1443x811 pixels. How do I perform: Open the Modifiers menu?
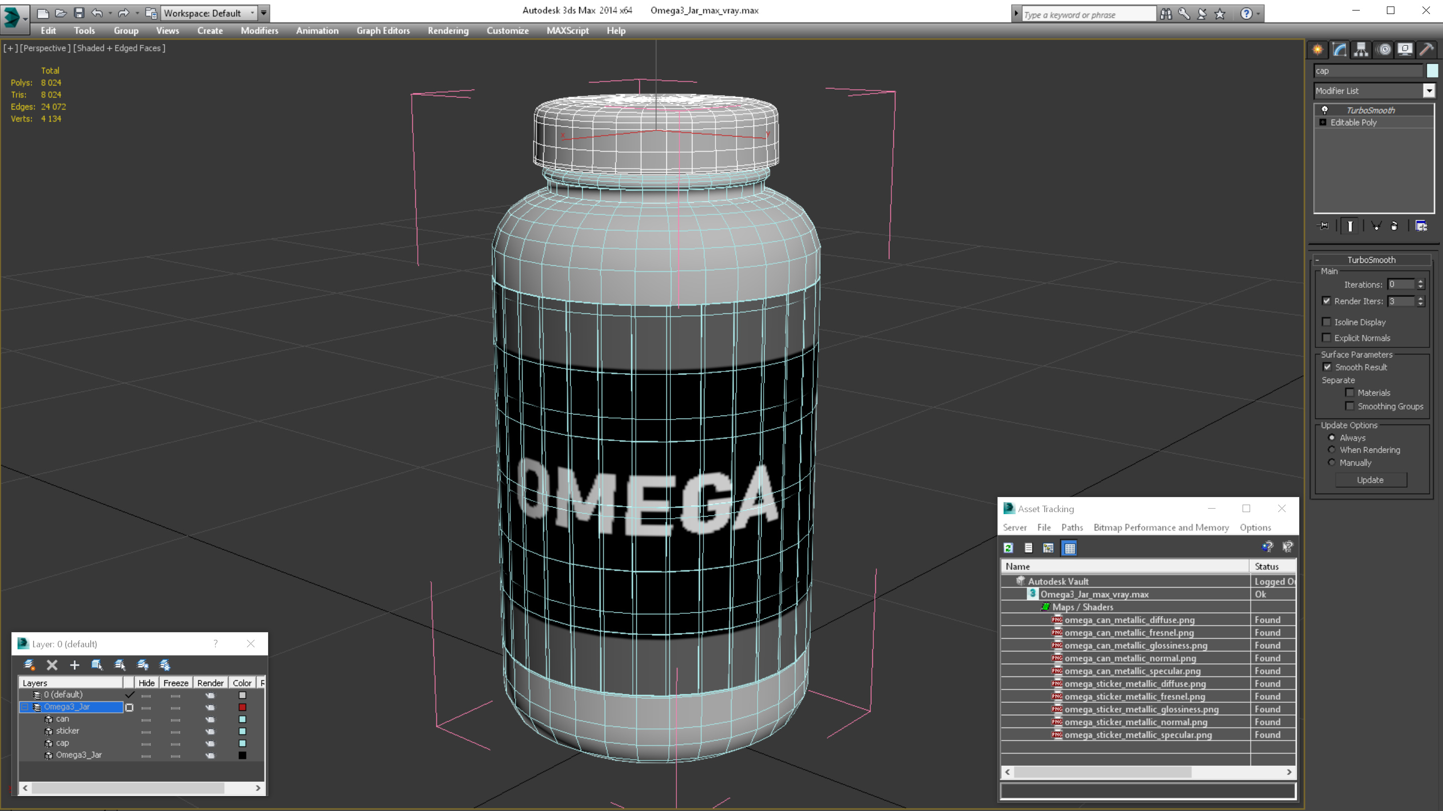(260, 31)
